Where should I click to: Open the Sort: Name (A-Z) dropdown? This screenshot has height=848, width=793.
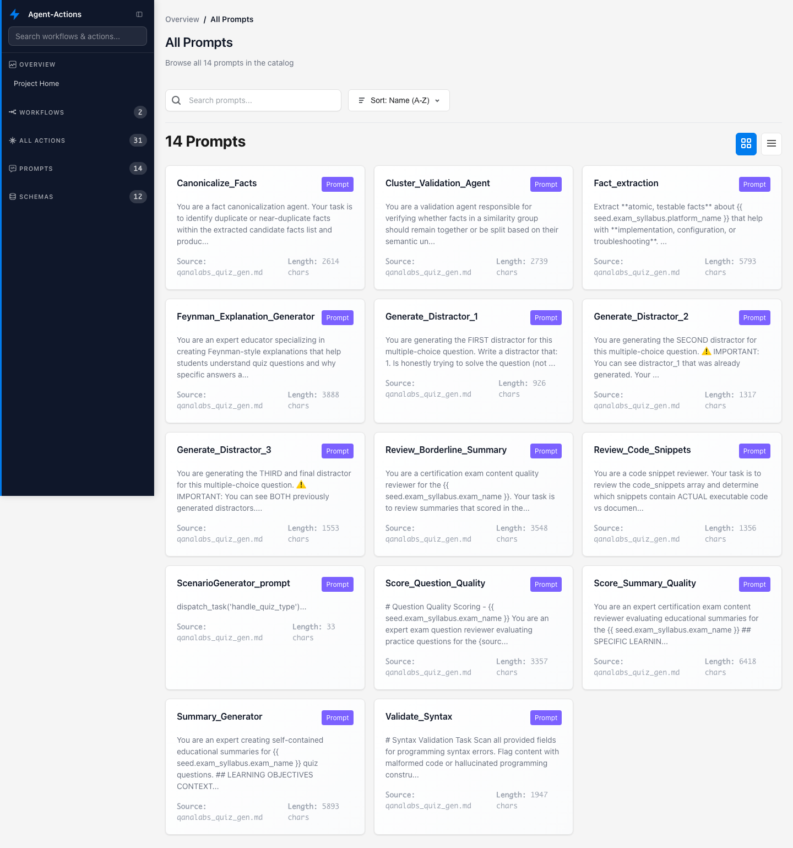pos(399,100)
